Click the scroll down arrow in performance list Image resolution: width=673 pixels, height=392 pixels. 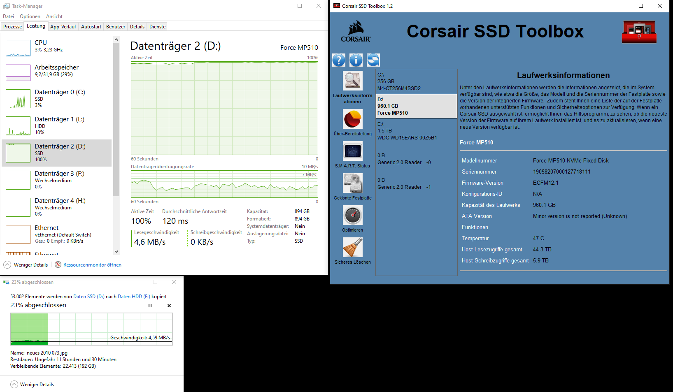pyautogui.click(x=116, y=252)
